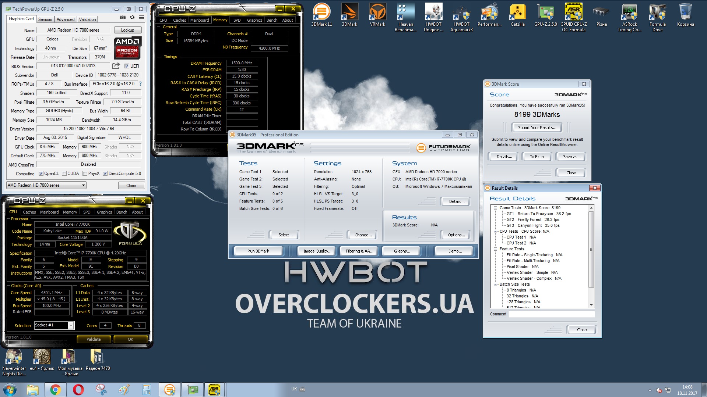
Task: Collapse the Batch Size Tests tree node
Action: pyautogui.click(x=496, y=284)
